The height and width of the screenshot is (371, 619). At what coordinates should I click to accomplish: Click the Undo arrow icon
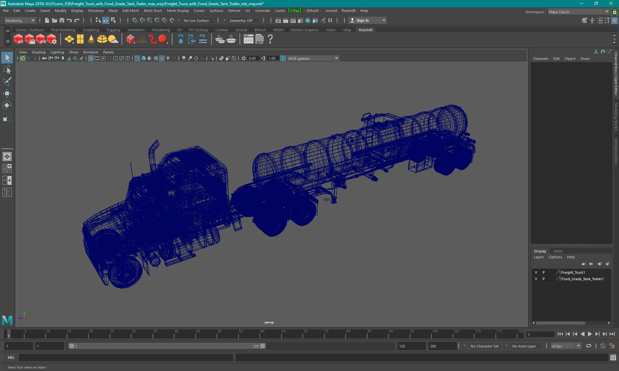click(x=69, y=20)
